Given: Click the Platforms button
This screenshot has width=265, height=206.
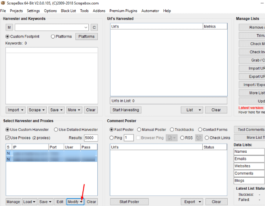Looking at the screenshot, I should click(86, 37).
